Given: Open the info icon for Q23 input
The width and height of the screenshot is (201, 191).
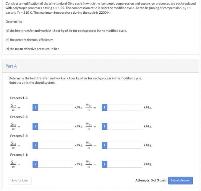Looking at the screenshot, I should click(35, 126).
